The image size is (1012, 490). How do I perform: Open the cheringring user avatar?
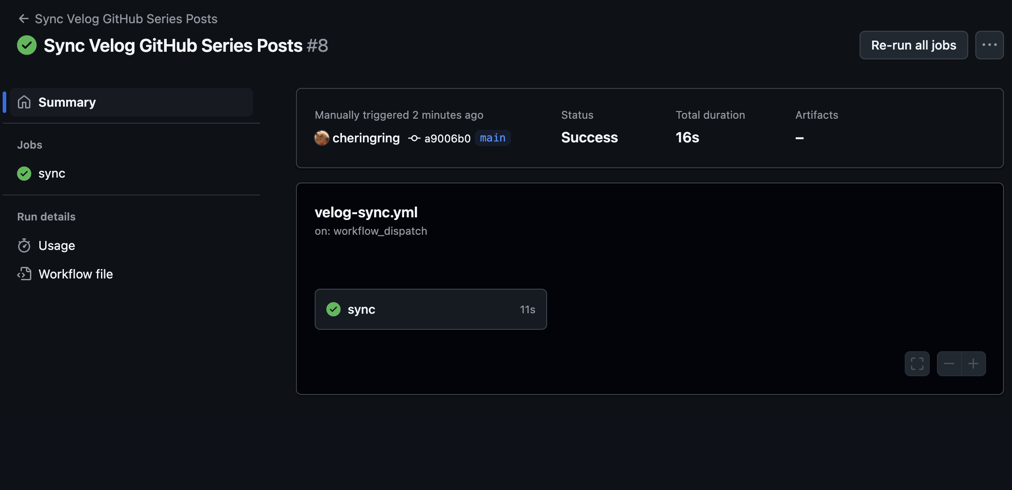pyautogui.click(x=322, y=138)
